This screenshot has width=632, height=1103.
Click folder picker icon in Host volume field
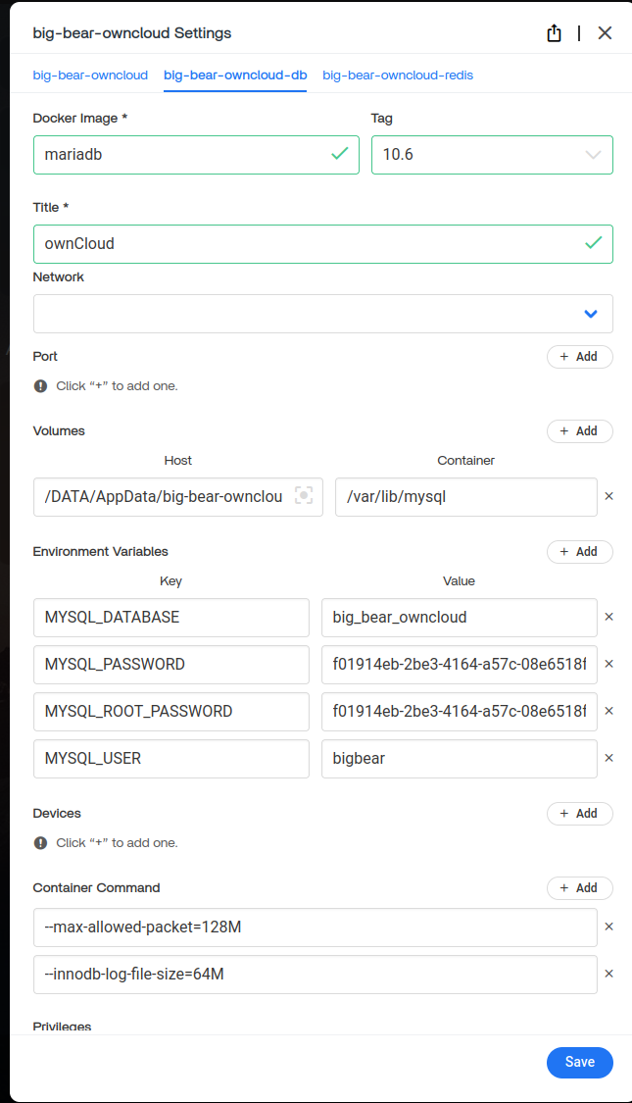(304, 497)
